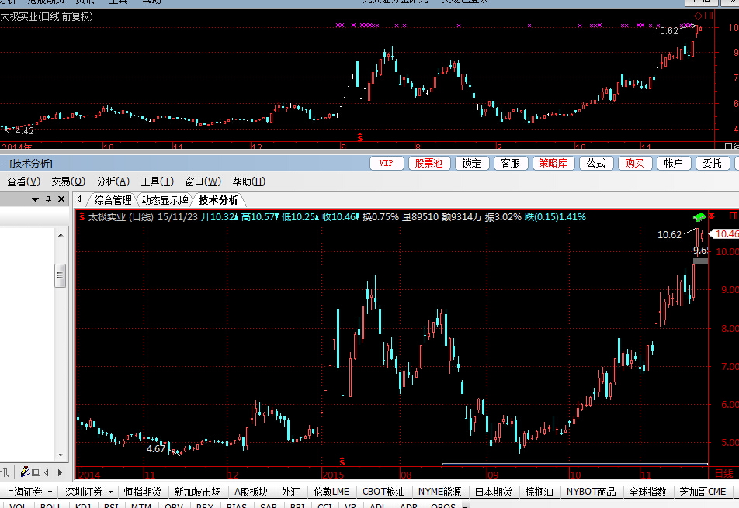
Task: Click the red square icon at chart top-right
Action: click(733, 216)
